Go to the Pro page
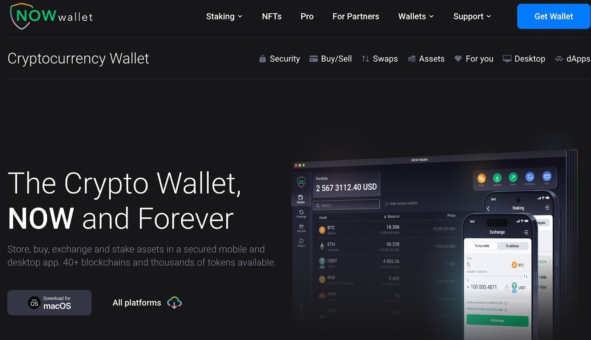The image size is (591, 340). pos(307,17)
